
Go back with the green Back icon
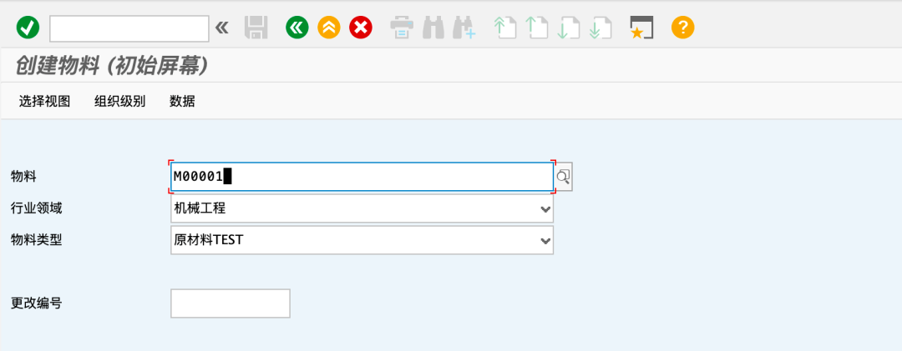pos(296,28)
